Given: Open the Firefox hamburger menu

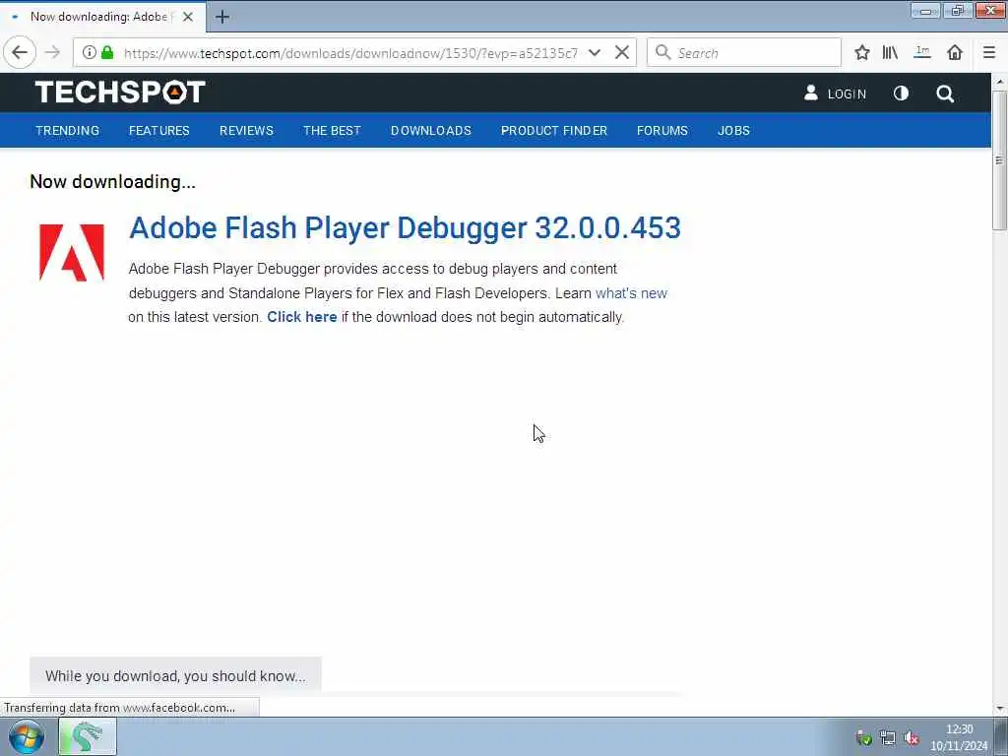Looking at the screenshot, I should [x=989, y=53].
